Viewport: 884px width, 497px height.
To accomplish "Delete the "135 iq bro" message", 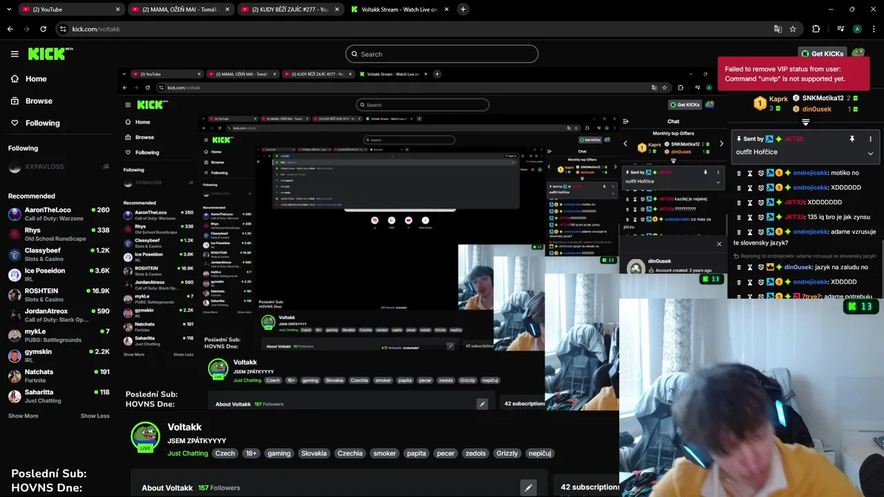I will (x=739, y=217).
